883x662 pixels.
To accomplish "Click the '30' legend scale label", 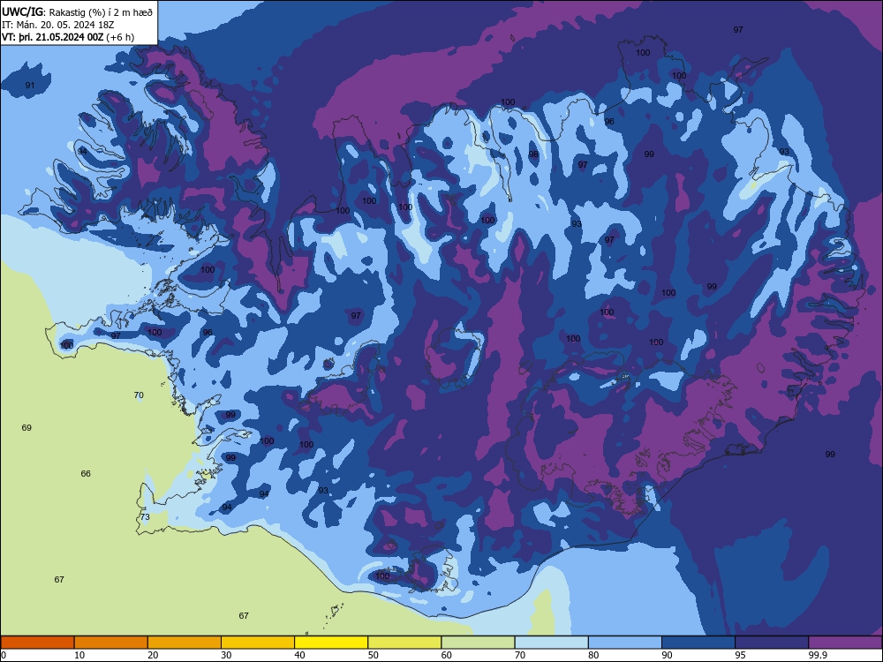I will tap(226, 655).
